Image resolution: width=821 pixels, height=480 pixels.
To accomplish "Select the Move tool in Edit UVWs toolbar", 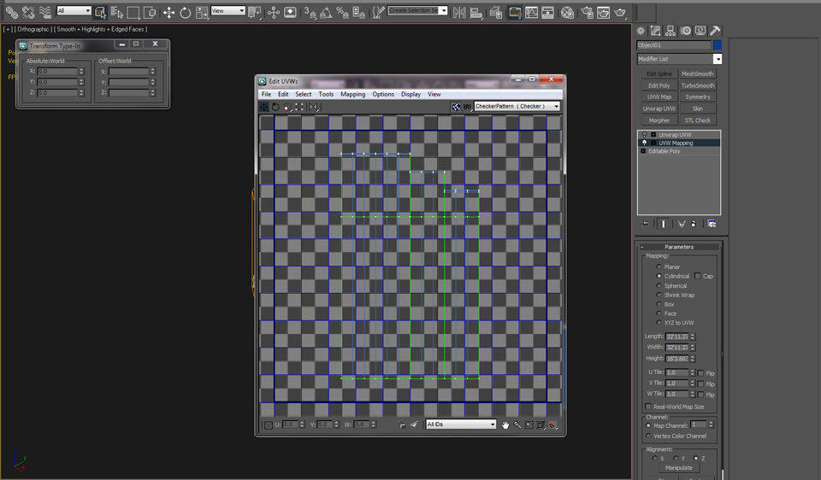I will (264, 107).
